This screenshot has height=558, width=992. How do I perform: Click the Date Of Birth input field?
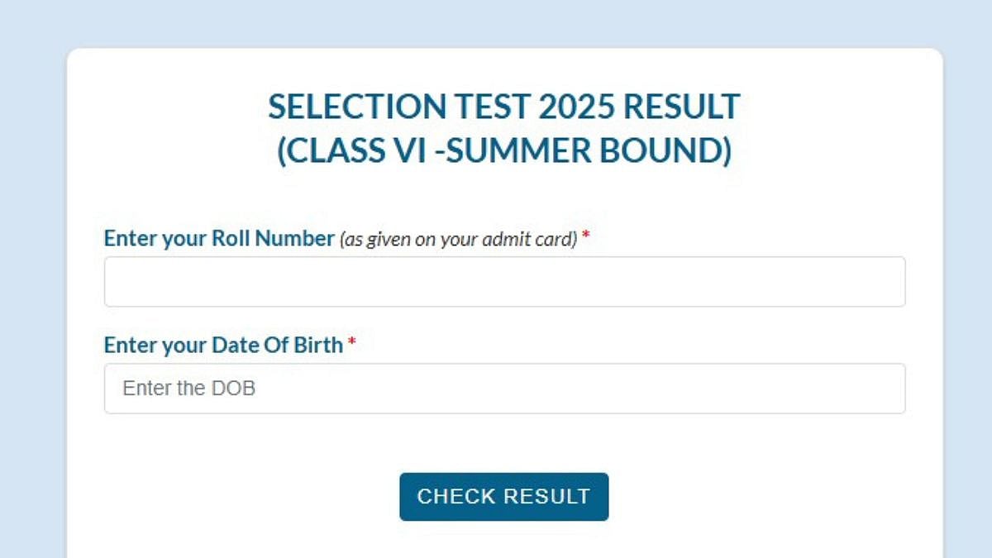tap(504, 389)
